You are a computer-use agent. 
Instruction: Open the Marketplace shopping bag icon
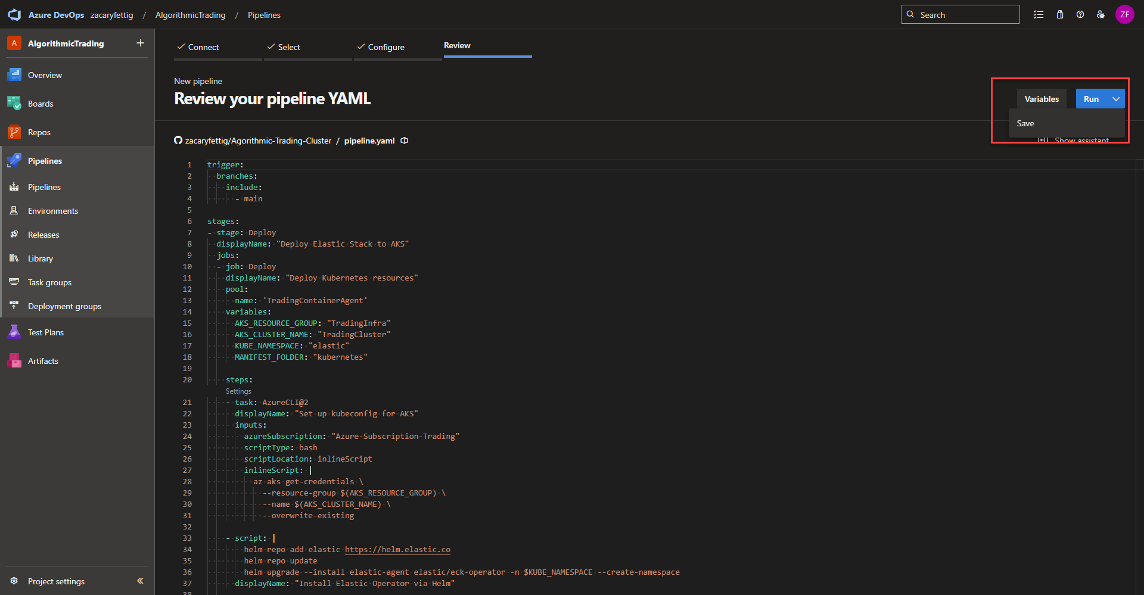[1060, 15]
